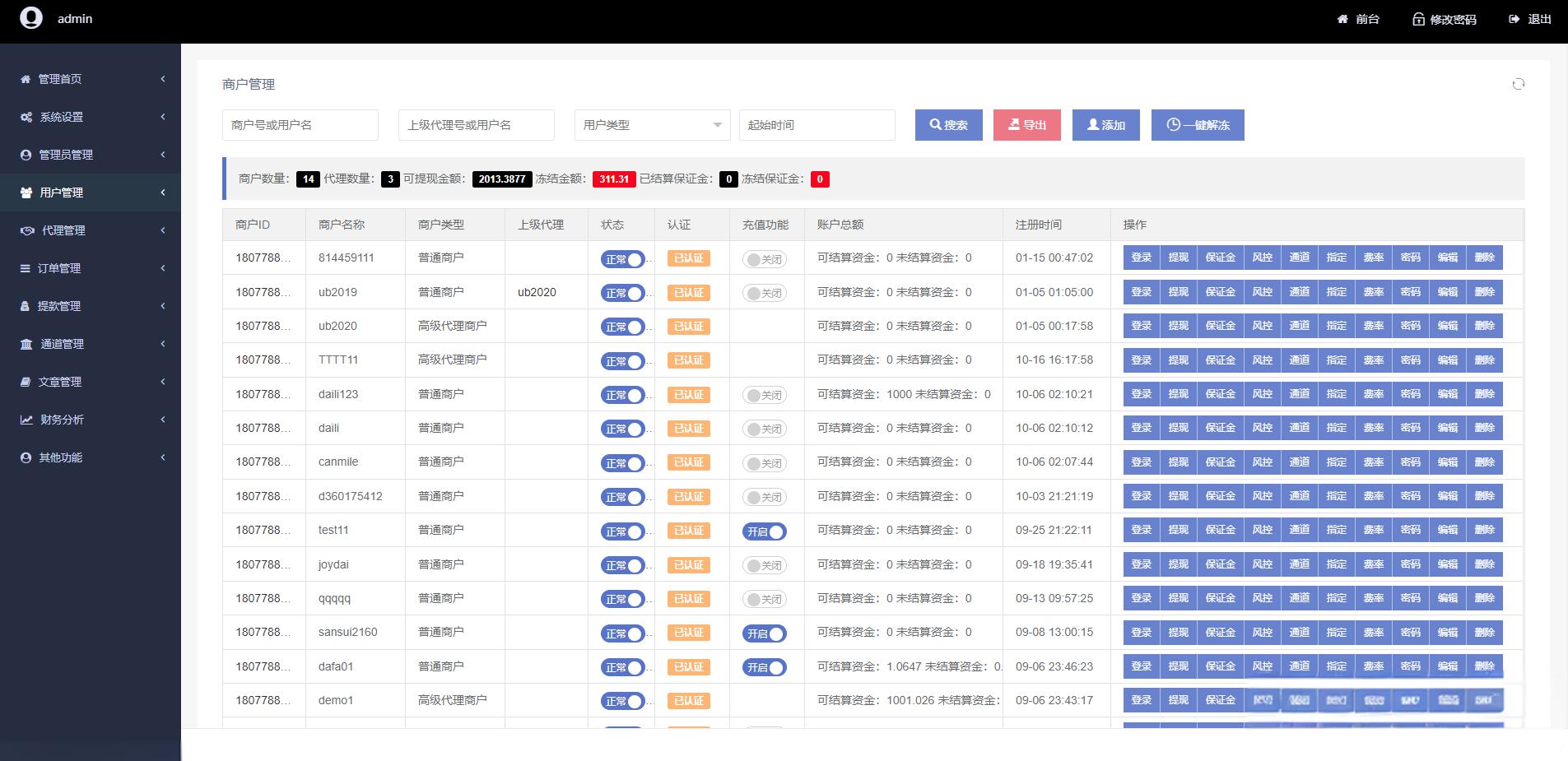Disable 充值功能 switch for merchant sansui2160

pos(765,633)
